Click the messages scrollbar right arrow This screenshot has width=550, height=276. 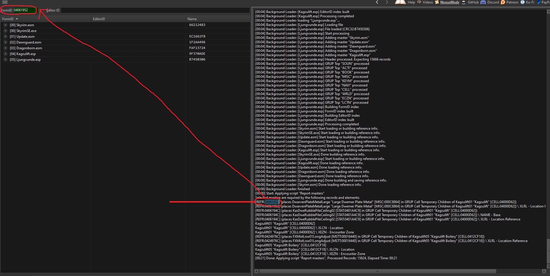click(544, 271)
